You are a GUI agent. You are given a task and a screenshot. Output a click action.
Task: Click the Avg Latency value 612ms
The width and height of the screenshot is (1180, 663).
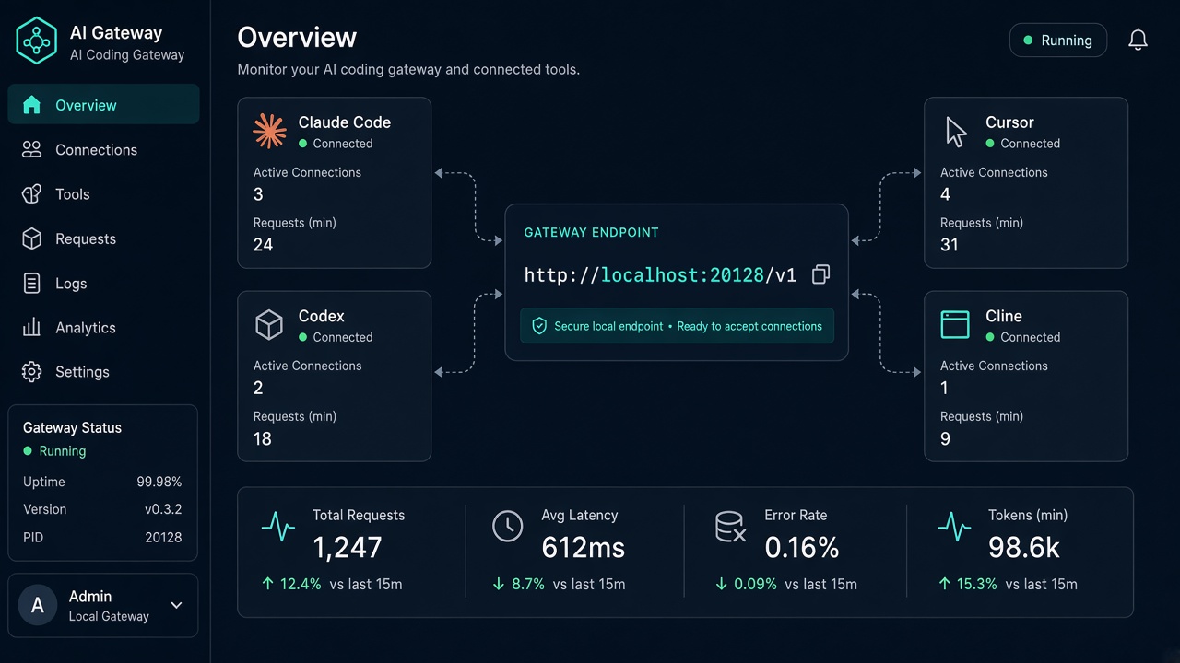(x=584, y=548)
